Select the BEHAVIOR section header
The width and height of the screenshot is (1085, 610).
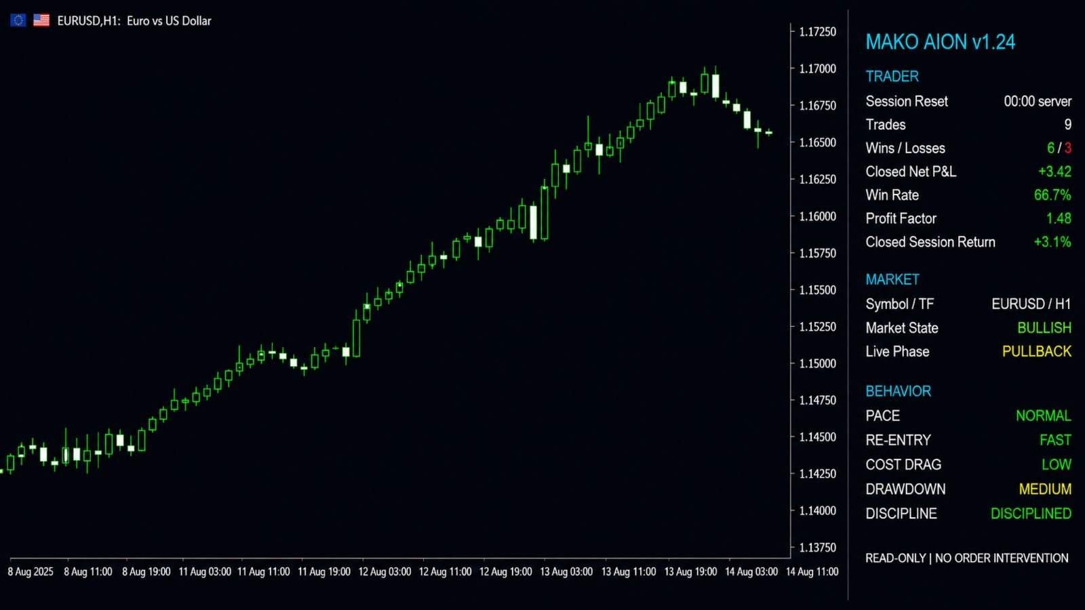click(x=898, y=391)
